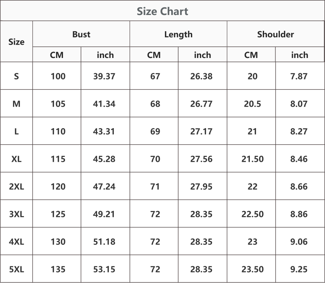Select the Shoulder column header

pyautogui.click(x=275, y=34)
